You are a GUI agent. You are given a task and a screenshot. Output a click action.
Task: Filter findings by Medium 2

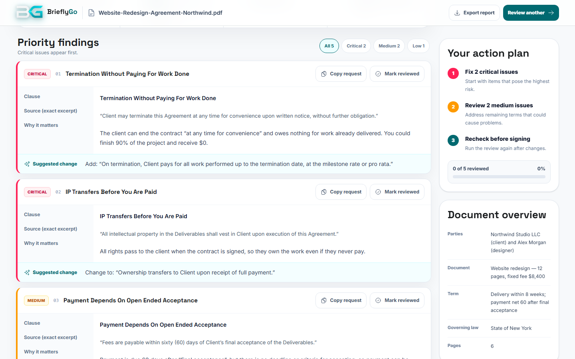point(389,46)
